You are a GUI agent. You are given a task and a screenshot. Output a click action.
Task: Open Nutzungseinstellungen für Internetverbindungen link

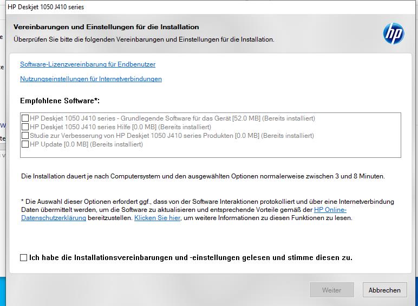[91, 79]
